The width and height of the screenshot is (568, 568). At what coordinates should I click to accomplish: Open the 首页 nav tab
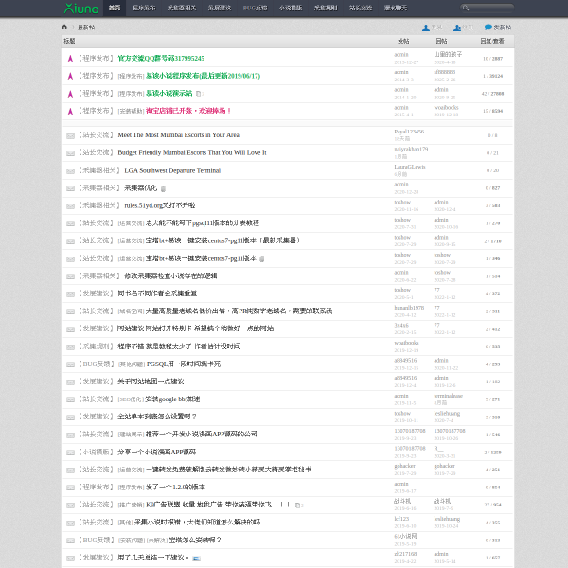115,8
